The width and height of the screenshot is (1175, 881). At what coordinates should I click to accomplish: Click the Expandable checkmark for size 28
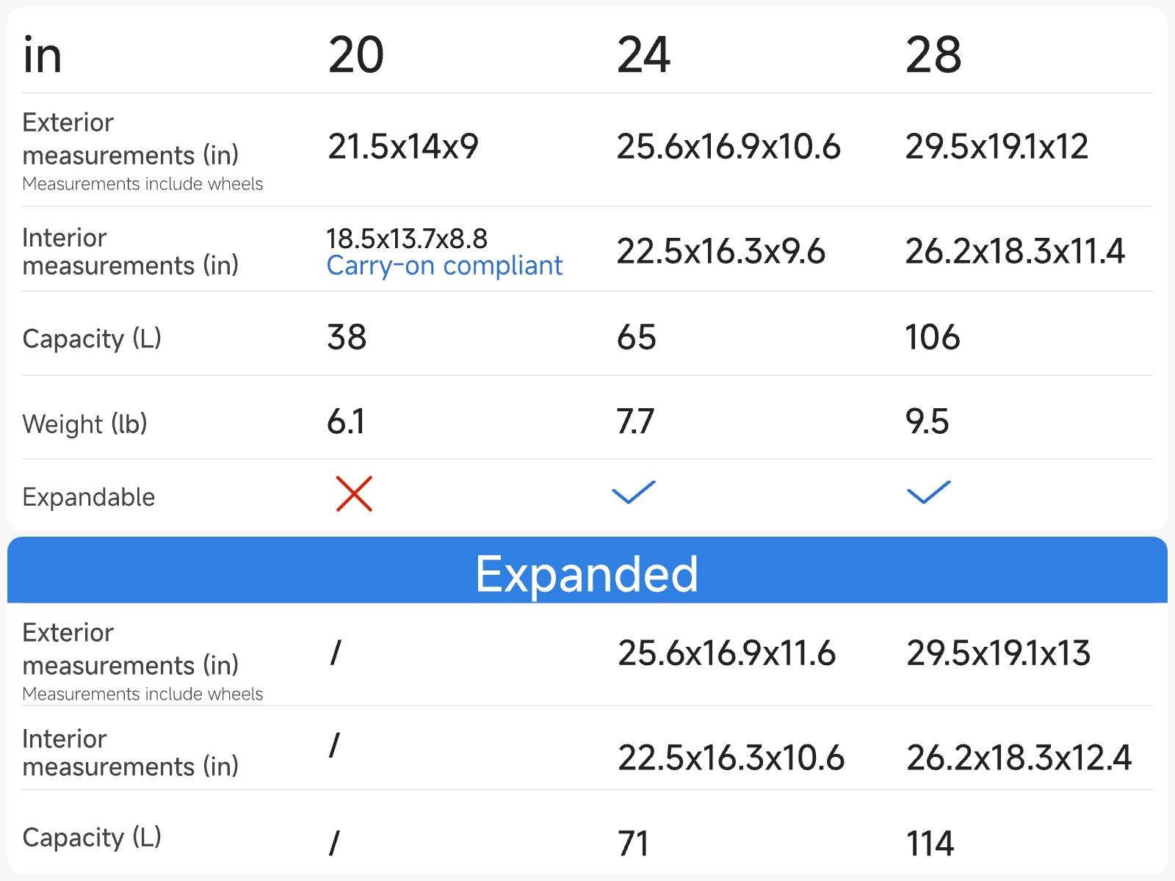click(x=928, y=492)
